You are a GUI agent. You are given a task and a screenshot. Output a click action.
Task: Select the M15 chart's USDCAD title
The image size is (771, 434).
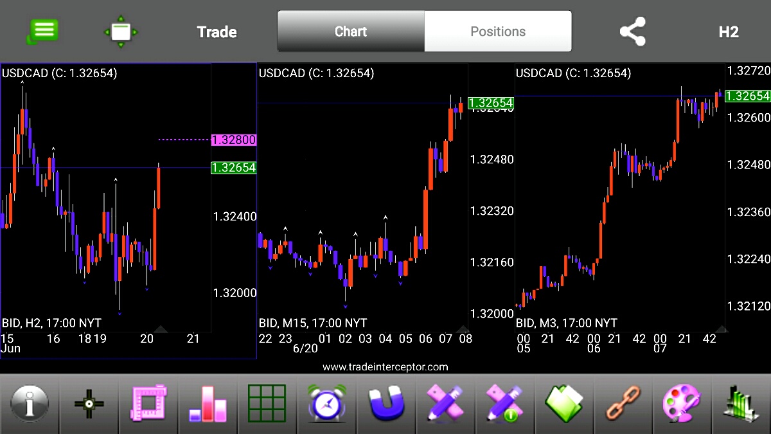[317, 73]
